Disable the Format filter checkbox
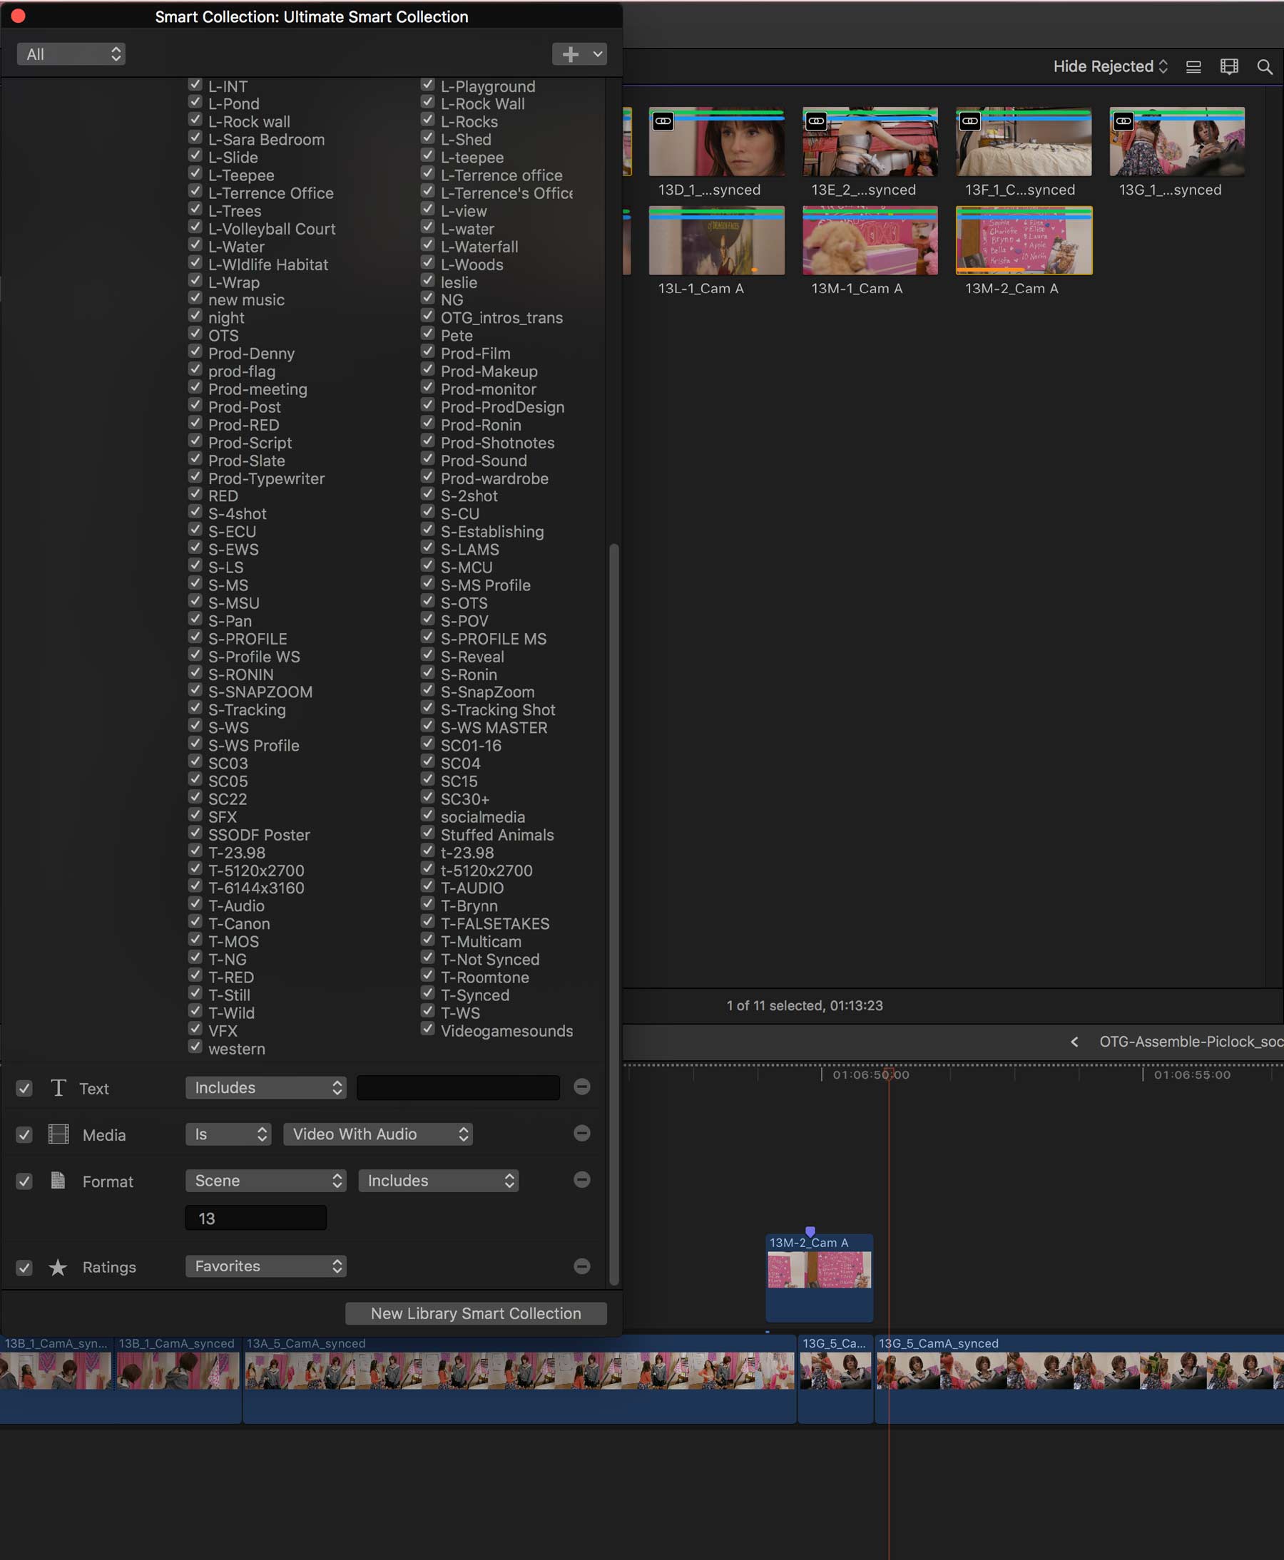This screenshot has width=1284, height=1560. [24, 1181]
